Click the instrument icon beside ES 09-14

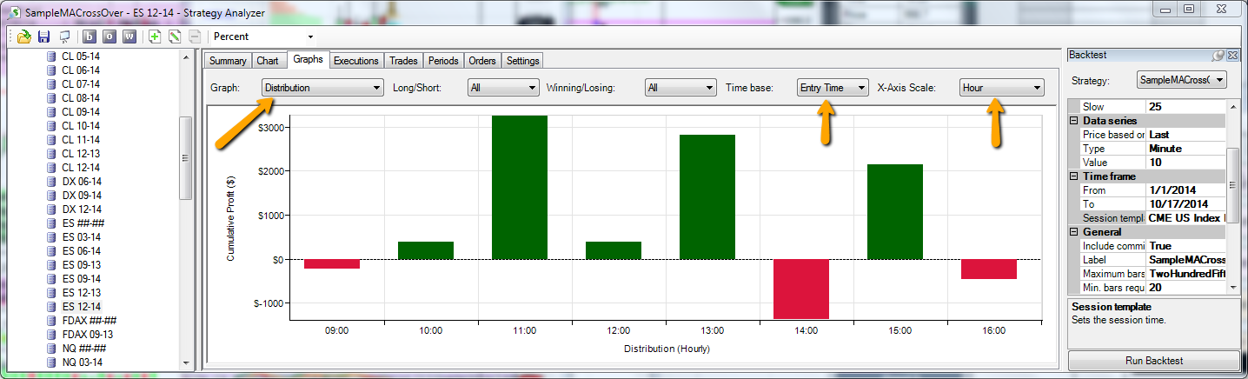(51, 279)
